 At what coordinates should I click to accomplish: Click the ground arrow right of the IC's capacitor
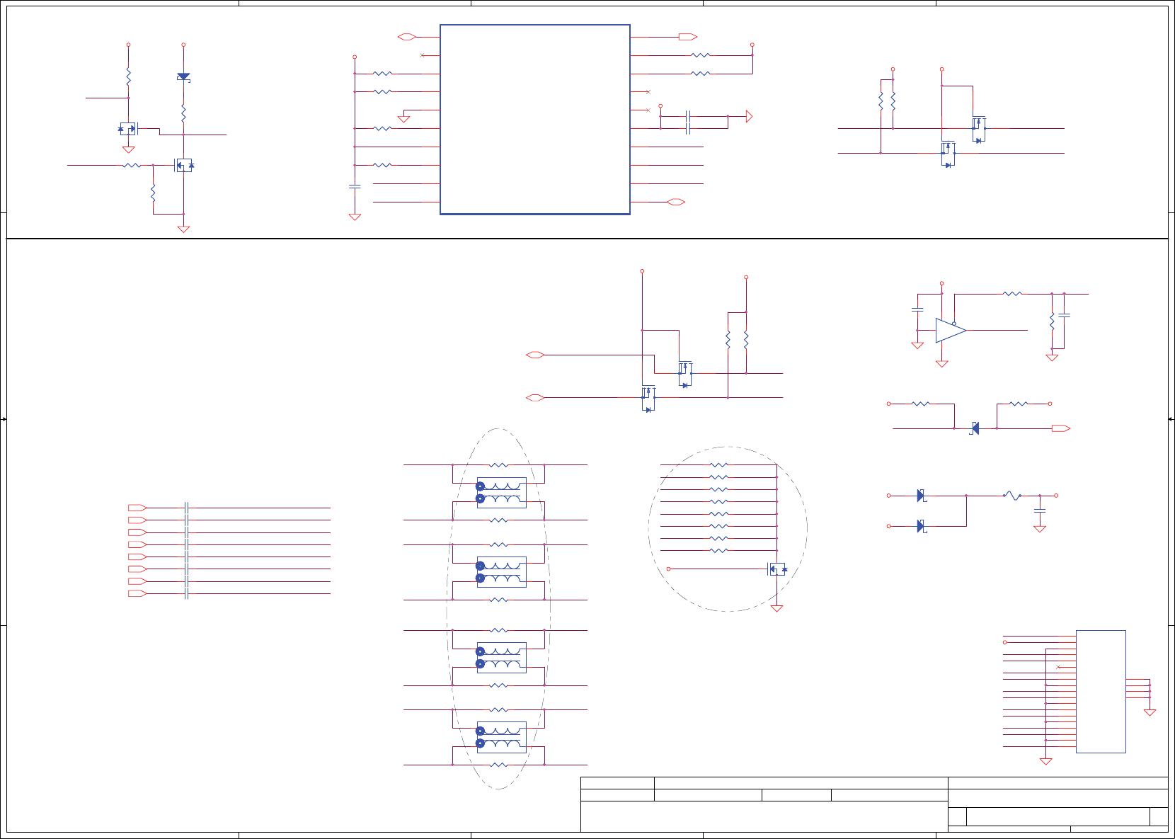coord(750,116)
